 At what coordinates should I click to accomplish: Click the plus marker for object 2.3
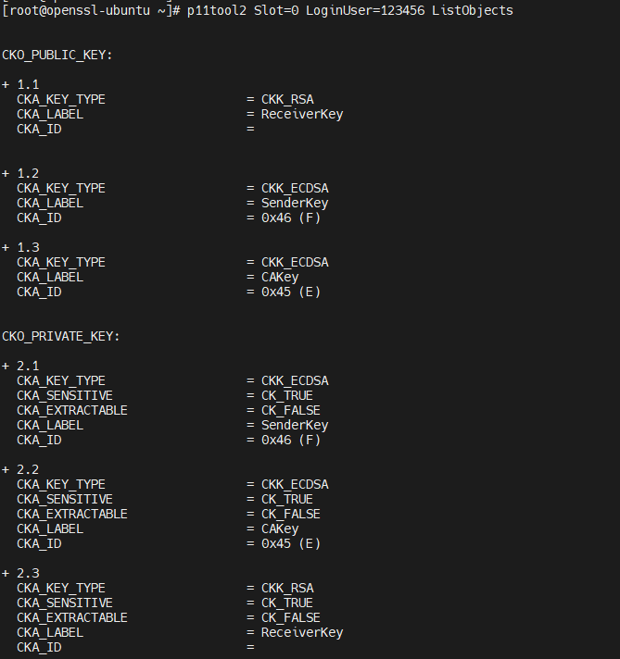(6, 573)
